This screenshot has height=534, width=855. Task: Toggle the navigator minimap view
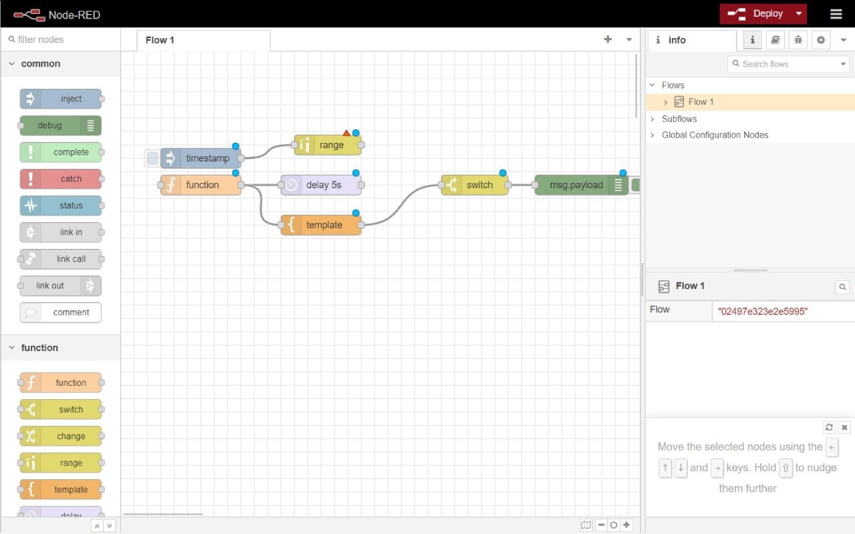click(586, 525)
